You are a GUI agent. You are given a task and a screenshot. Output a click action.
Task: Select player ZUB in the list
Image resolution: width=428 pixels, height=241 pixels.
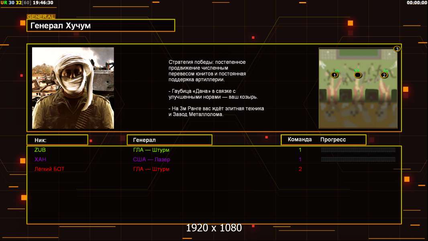point(40,150)
